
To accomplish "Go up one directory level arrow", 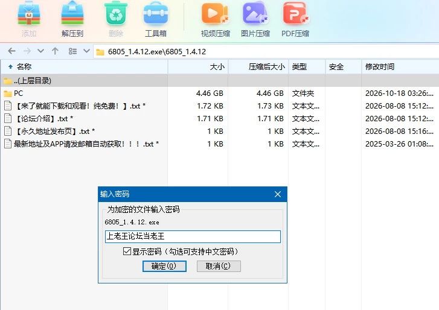I will [x=55, y=51].
